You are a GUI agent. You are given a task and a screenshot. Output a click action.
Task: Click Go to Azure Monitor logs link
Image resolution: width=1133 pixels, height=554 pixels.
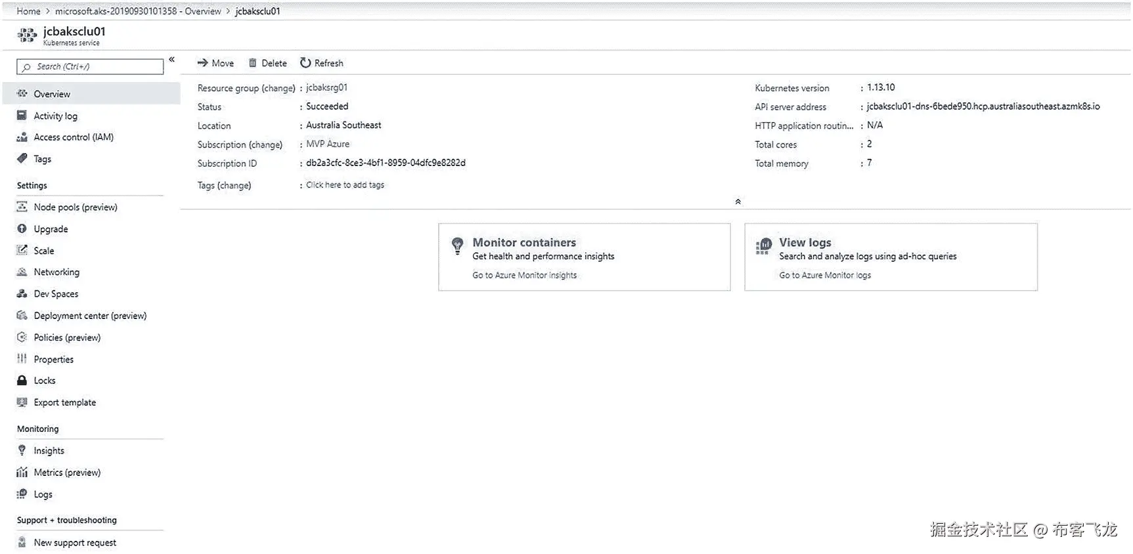coord(825,275)
